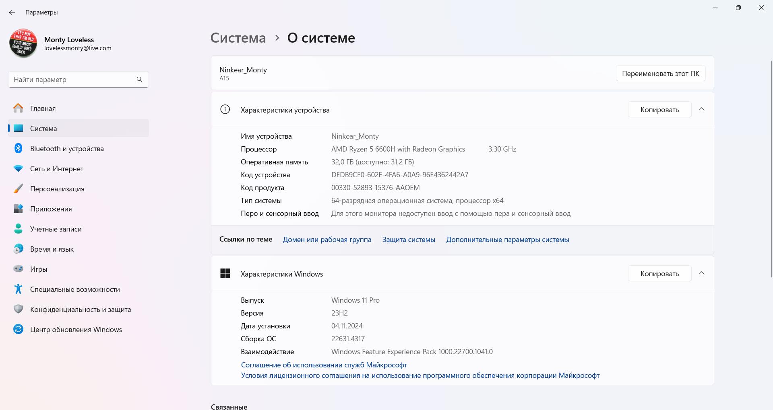773x410 pixels.
Task: Open the Monty Loveless profile avatar
Action: coord(23,43)
